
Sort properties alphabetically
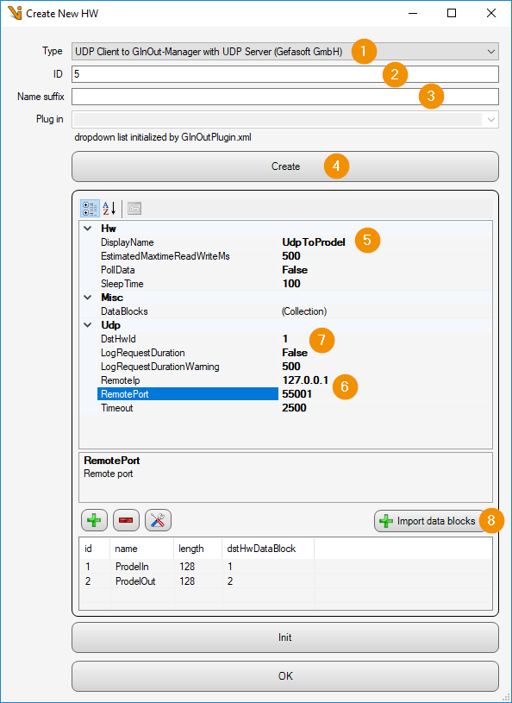(109, 208)
